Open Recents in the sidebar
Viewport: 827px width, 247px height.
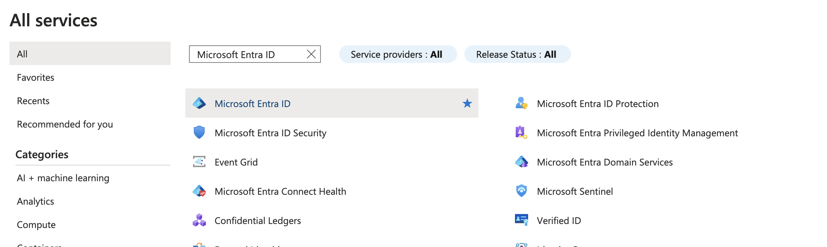pyautogui.click(x=33, y=101)
